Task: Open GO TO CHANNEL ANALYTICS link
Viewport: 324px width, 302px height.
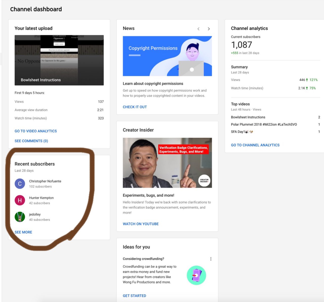Action: (255, 145)
